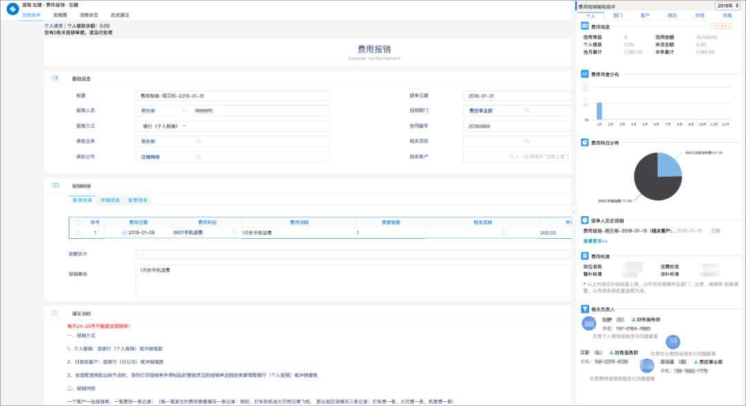The height and width of the screenshot is (406, 746).
Task: Click the 相关负责人 funnel icon
Action: pos(585,309)
